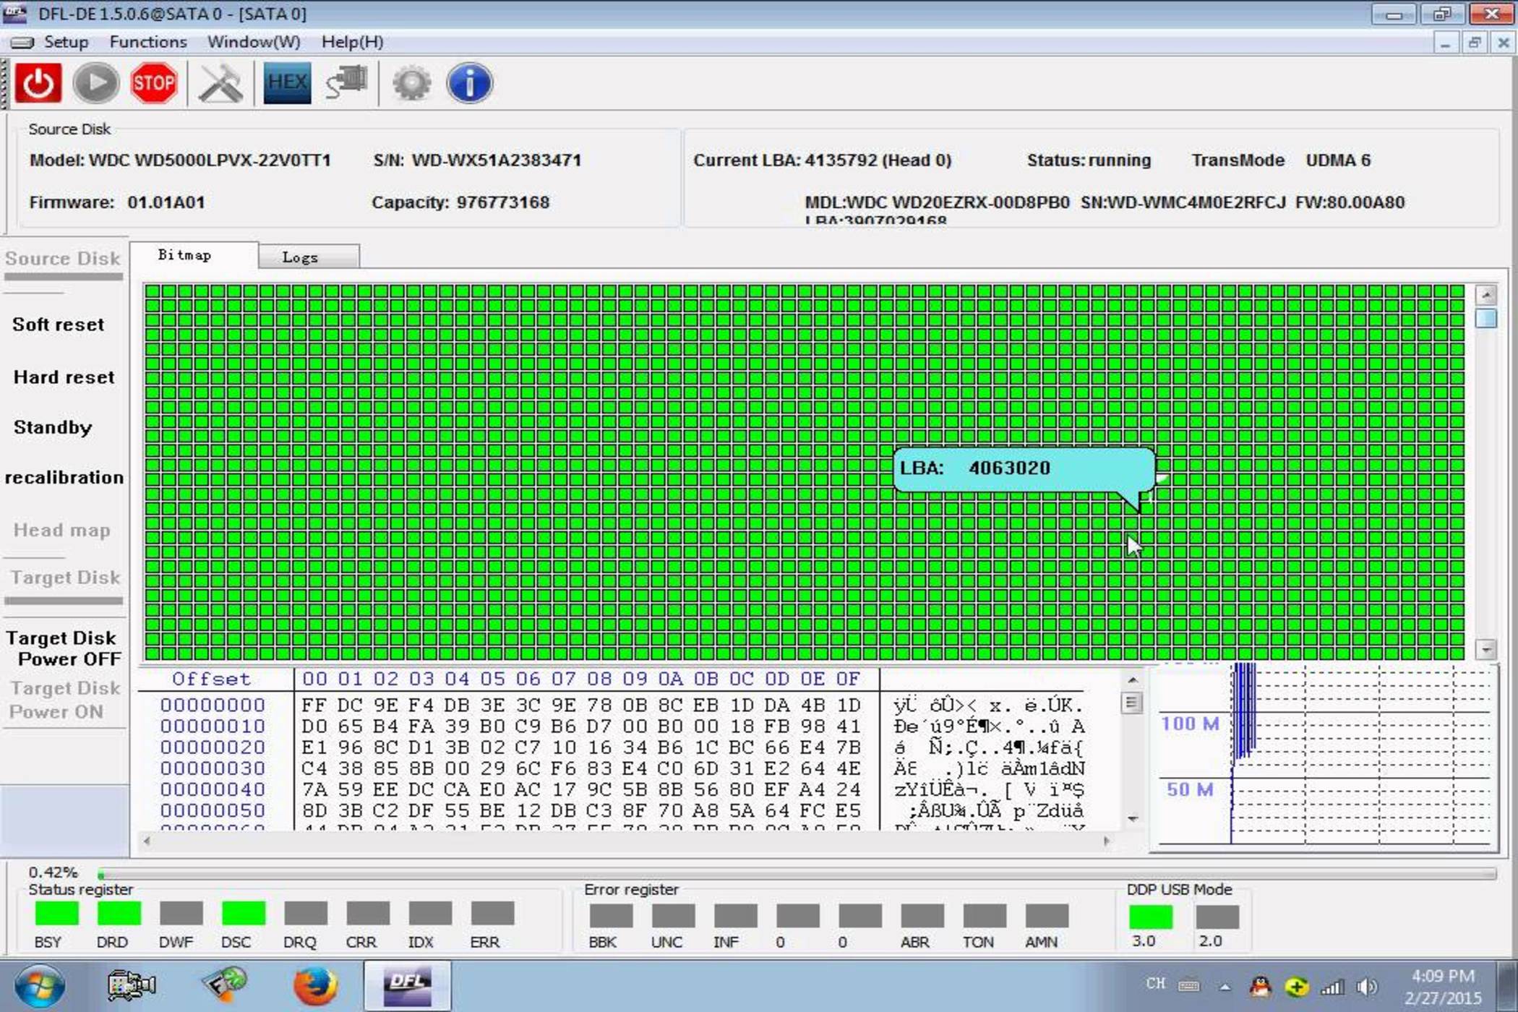Image resolution: width=1518 pixels, height=1012 pixels.
Task: Open the blue info icon
Action: click(469, 83)
